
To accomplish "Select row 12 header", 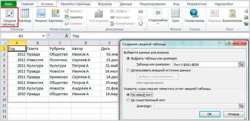I will coord(4,111).
